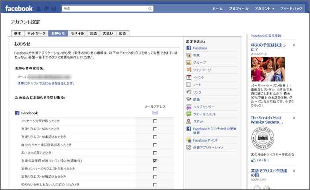Open The Scotch Malt Whisky Society ad title

click(267, 120)
